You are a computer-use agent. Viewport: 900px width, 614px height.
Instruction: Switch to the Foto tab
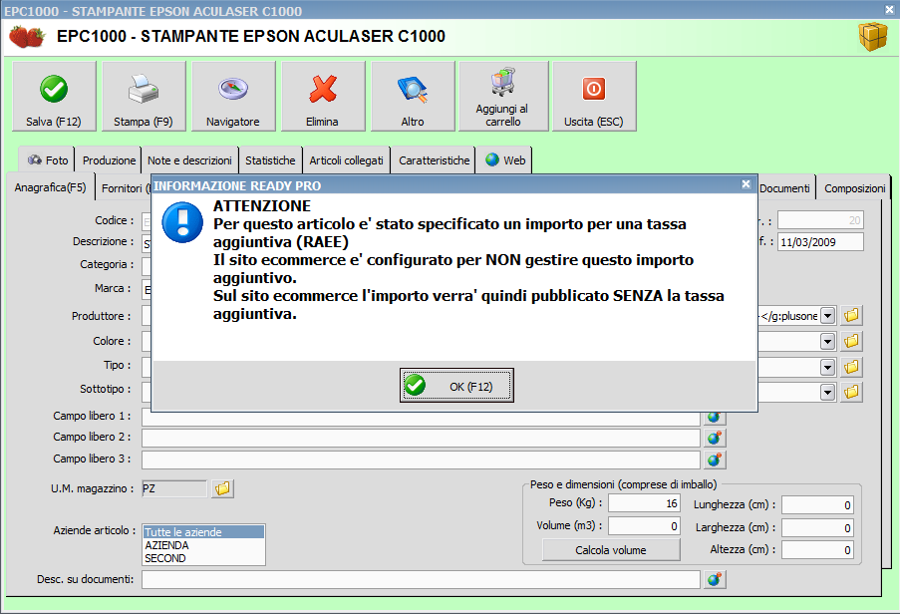[x=47, y=160]
